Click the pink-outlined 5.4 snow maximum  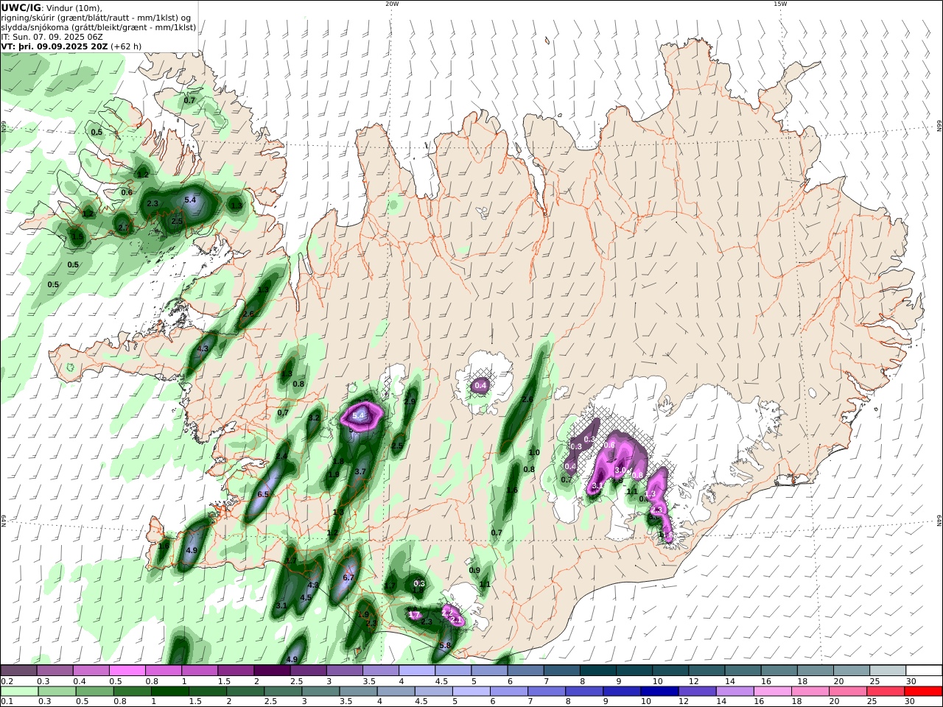[x=359, y=416]
